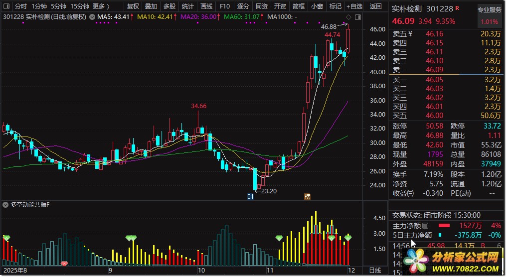Screen dimensions: 507x277
Task: Click the 卖四 price 46.15
Action: [434, 43]
